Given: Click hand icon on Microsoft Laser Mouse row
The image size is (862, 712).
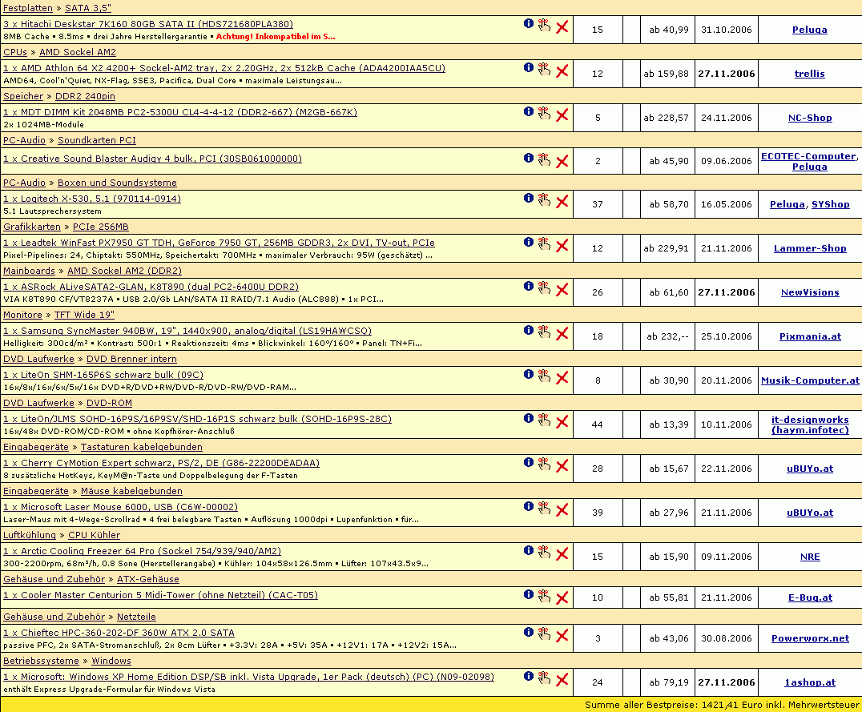Looking at the screenshot, I should pyautogui.click(x=544, y=508).
